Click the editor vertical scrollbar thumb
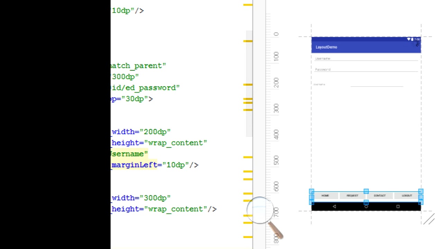Screen dimensions: 443x249 pos(249,83)
